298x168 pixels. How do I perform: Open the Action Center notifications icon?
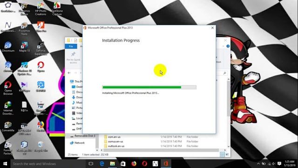point(279,164)
